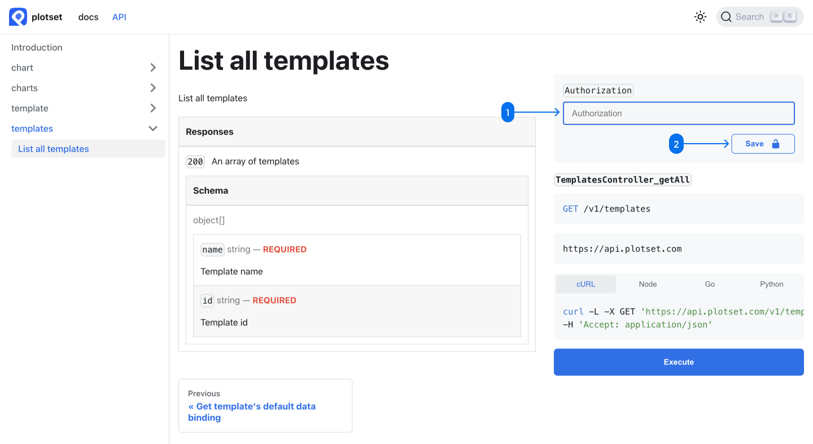Open the docs menu item
Viewport: 813px width, 444px height.
pos(88,16)
